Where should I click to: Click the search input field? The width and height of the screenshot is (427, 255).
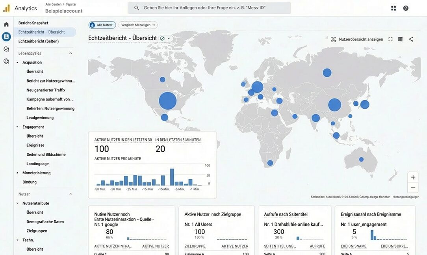(x=213, y=8)
